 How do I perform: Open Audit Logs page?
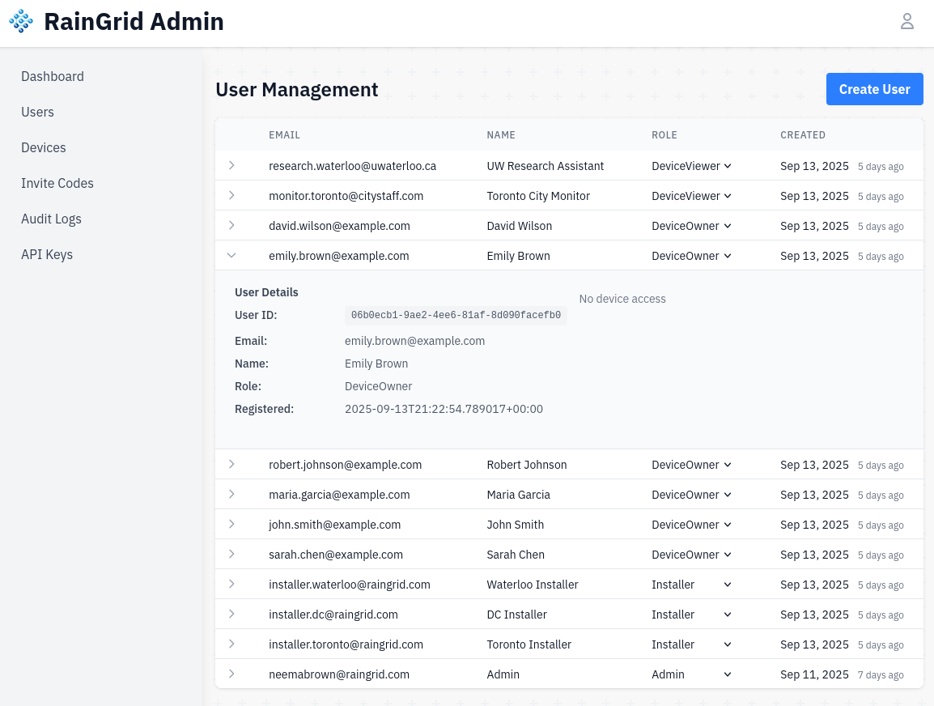[51, 219]
